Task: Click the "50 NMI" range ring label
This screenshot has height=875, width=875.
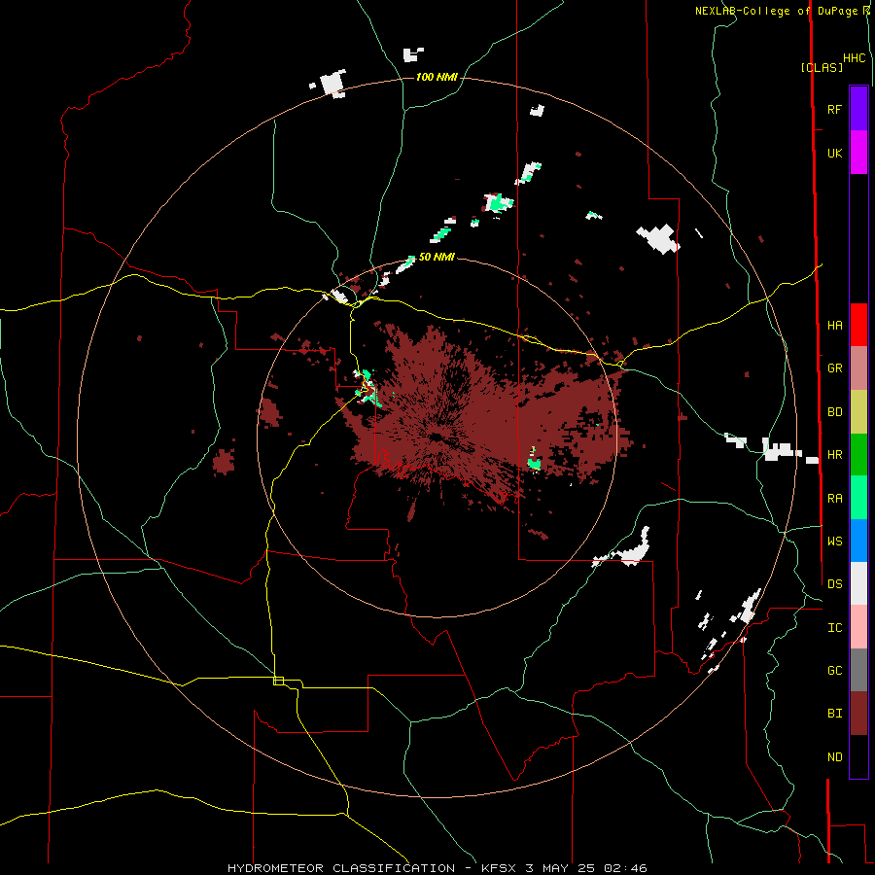Action: pos(437,257)
